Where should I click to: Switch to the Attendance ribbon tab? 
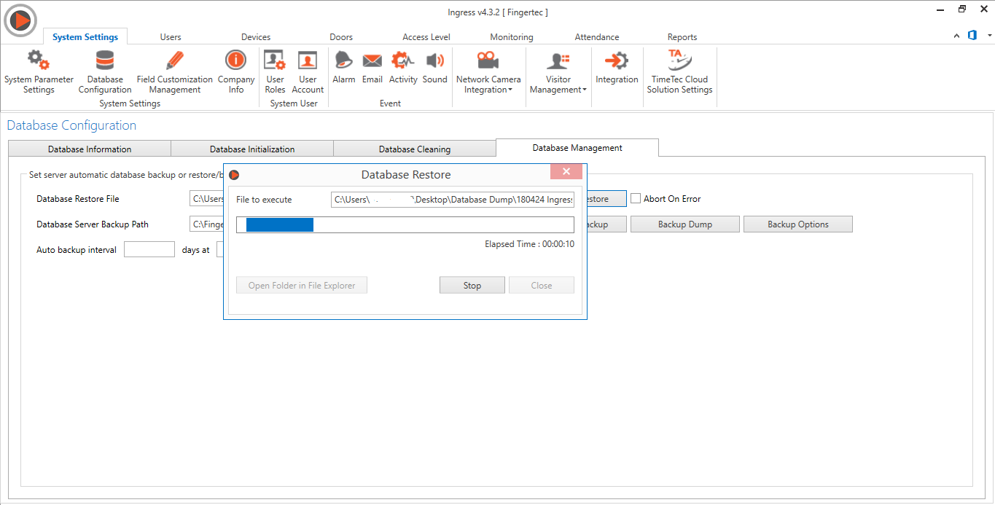597,37
